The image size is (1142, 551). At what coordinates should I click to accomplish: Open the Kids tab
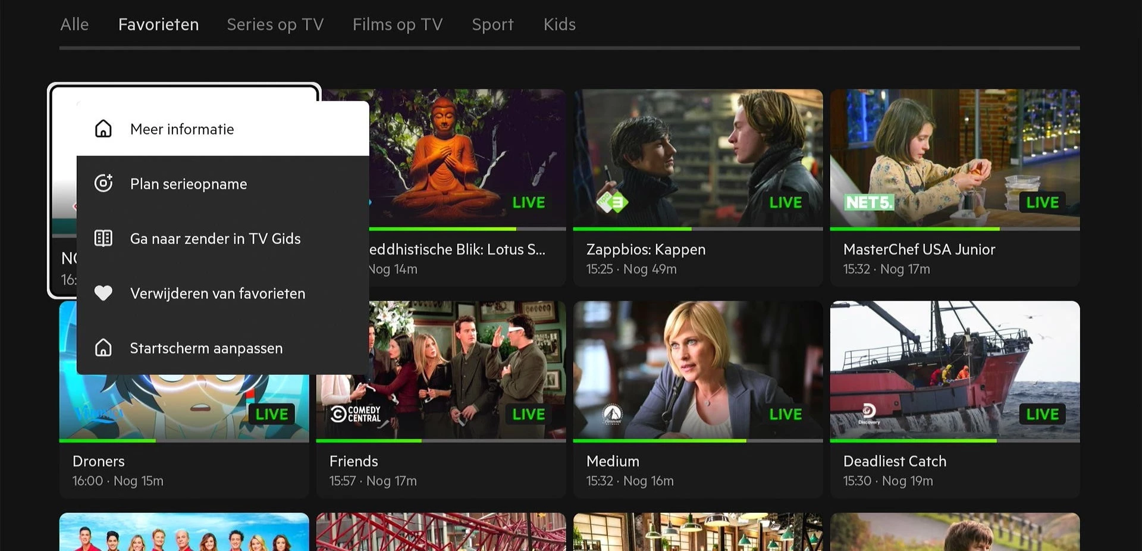[560, 24]
